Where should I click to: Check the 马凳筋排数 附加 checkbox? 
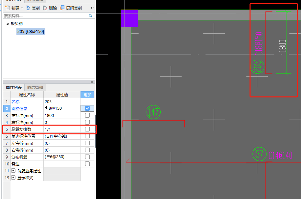(x=87, y=129)
